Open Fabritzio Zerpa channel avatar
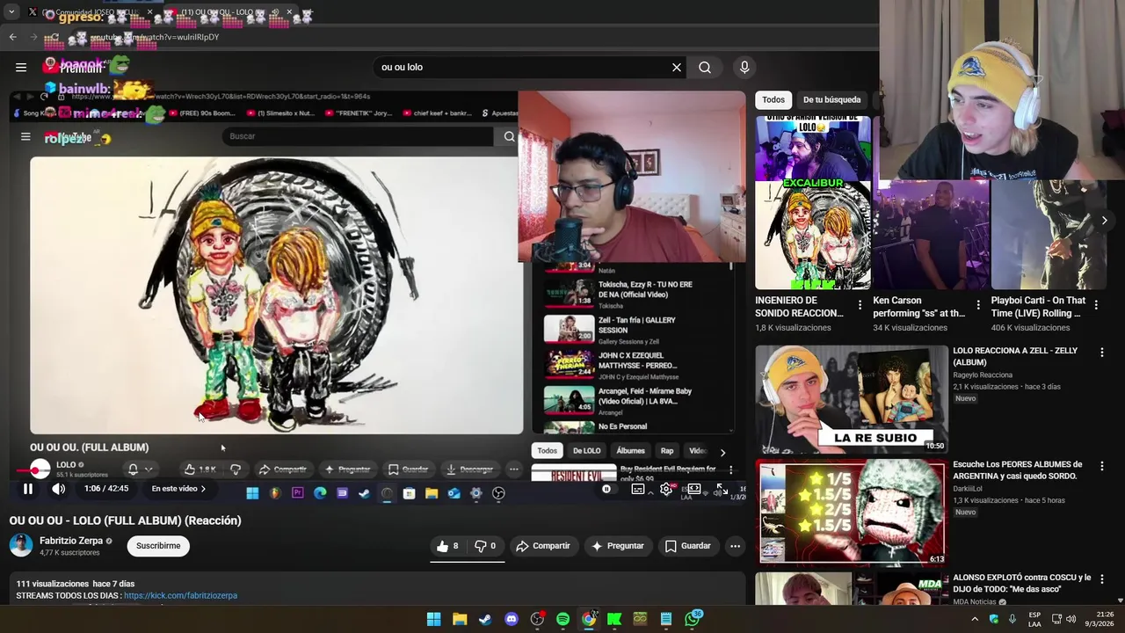This screenshot has width=1125, height=633. pyautogui.click(x=21, y=545)
